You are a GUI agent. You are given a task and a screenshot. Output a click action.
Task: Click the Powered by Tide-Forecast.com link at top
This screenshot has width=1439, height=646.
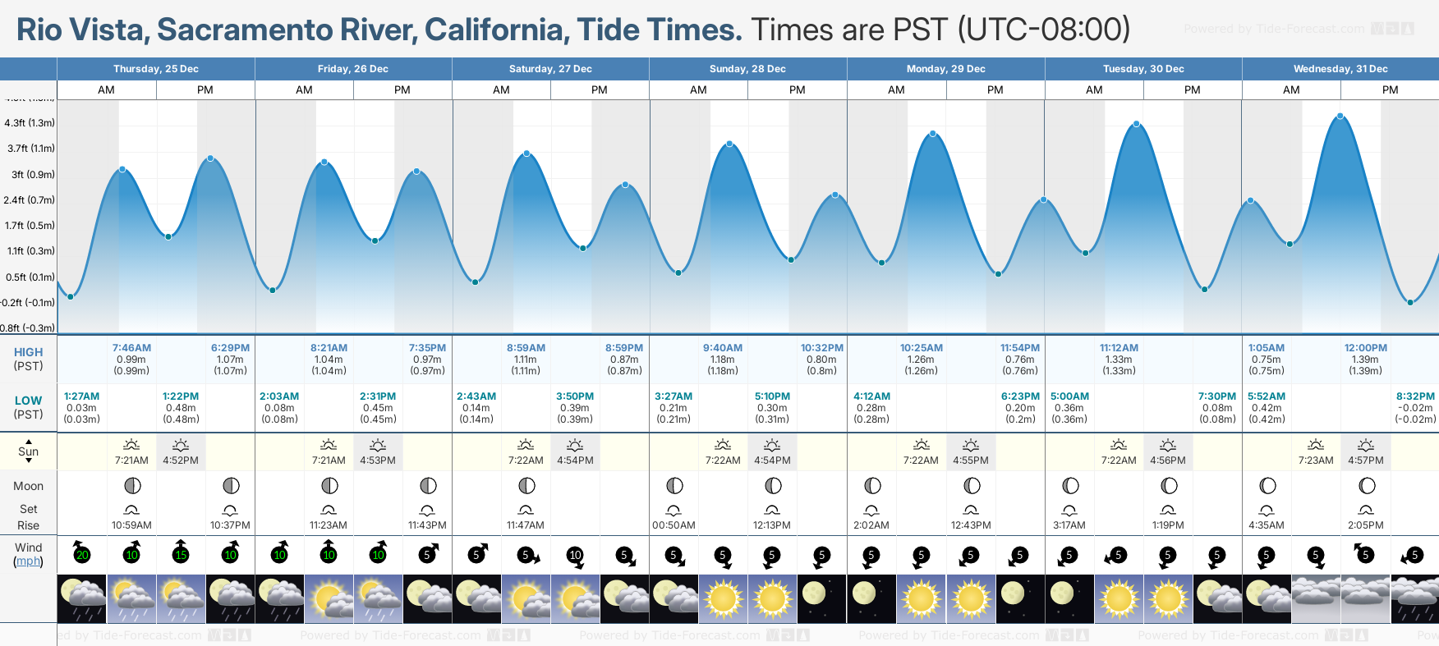click(x=1274, y=29)
